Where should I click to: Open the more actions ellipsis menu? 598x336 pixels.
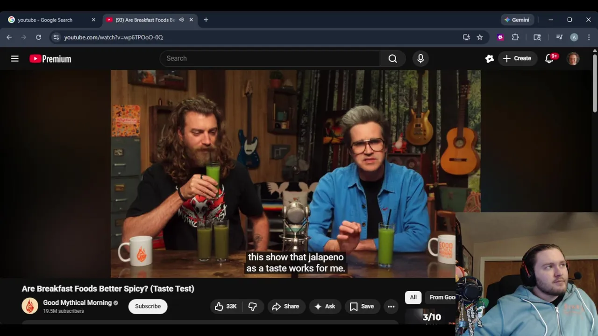pos(391,306)
